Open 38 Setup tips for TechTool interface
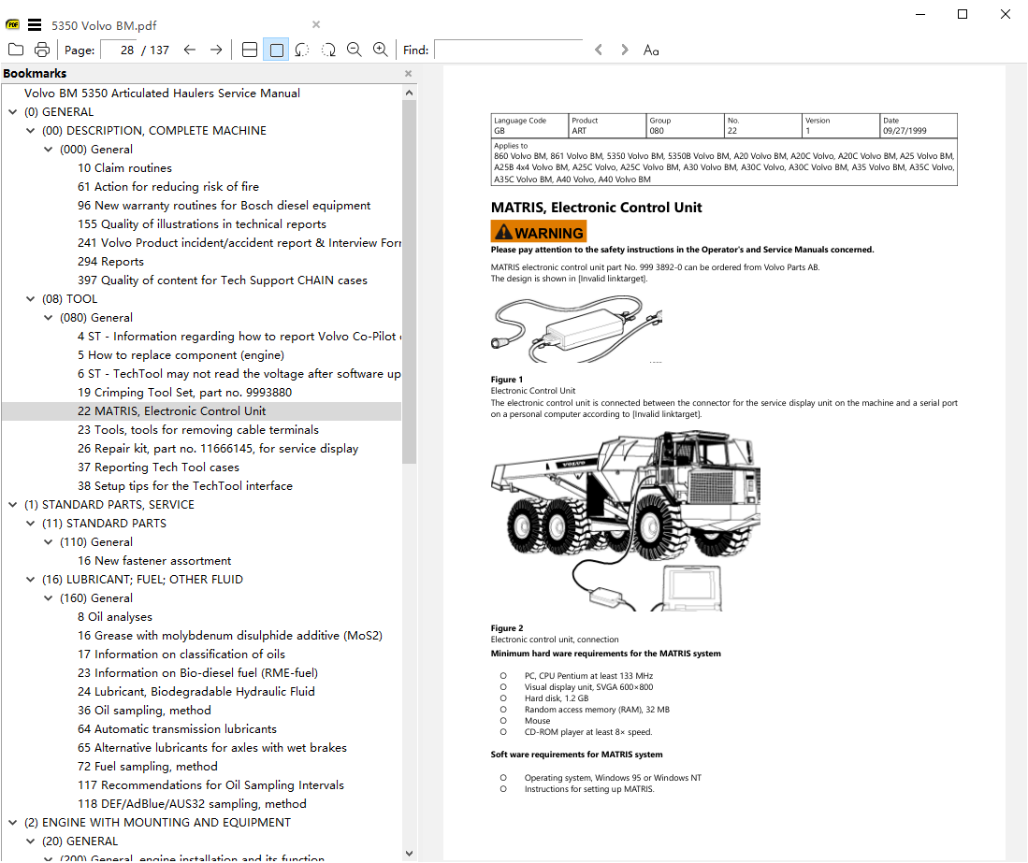Image resolution: width=1028 pixels, height=863 pixels. click(185, 486)
